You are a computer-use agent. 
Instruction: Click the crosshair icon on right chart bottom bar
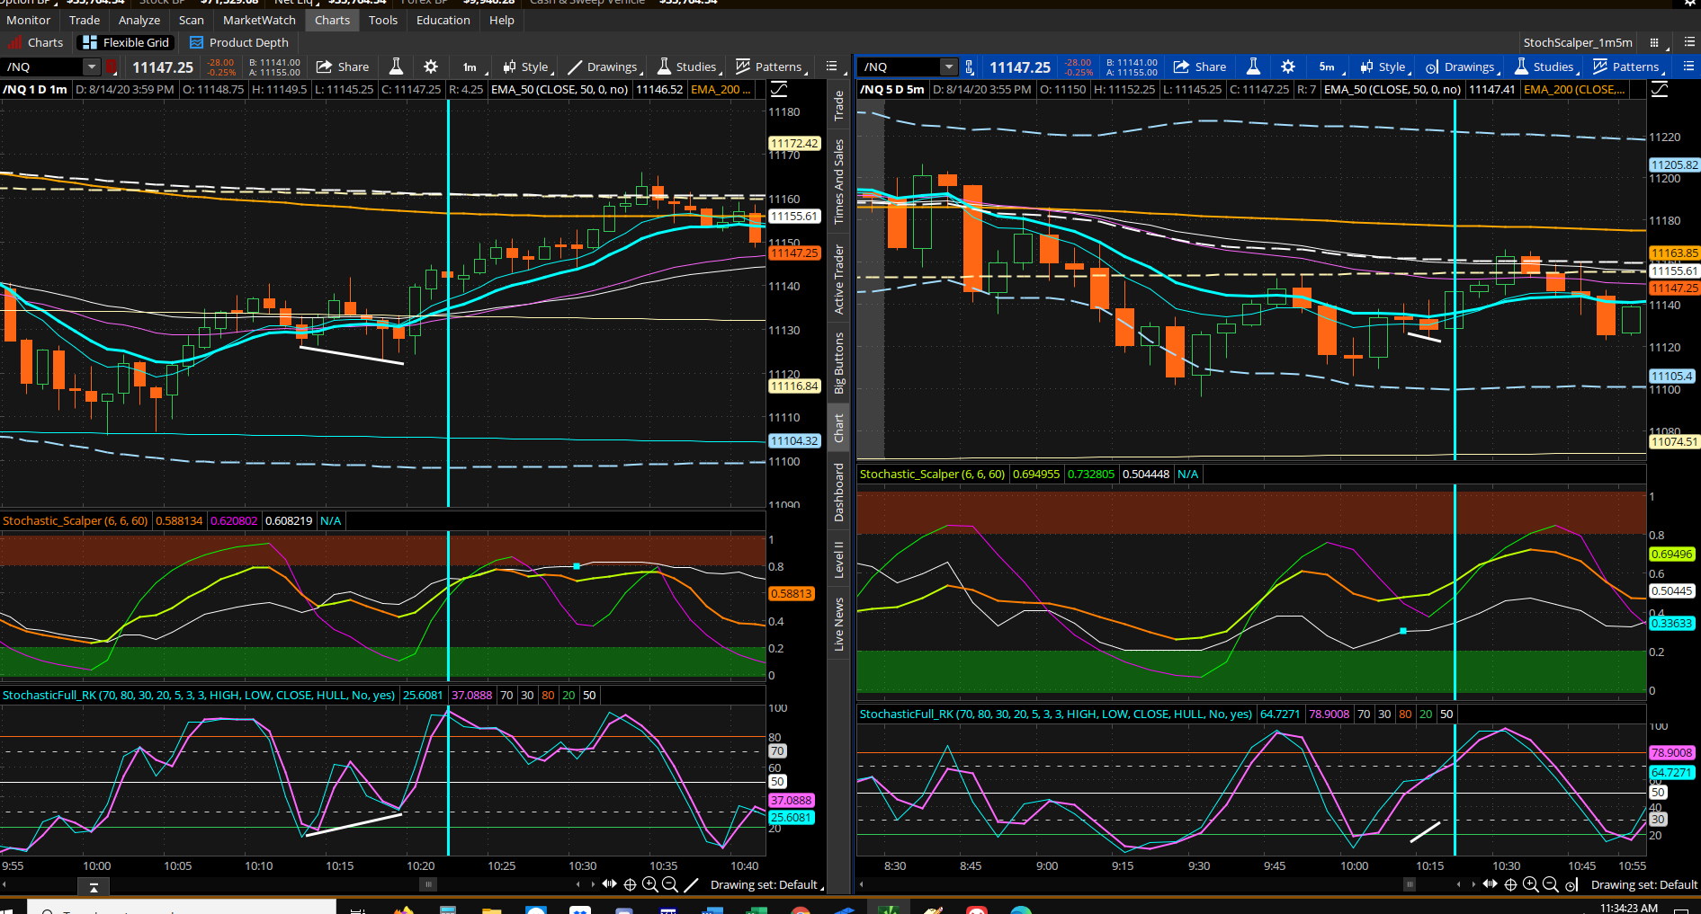click(x=1510, y=884)
